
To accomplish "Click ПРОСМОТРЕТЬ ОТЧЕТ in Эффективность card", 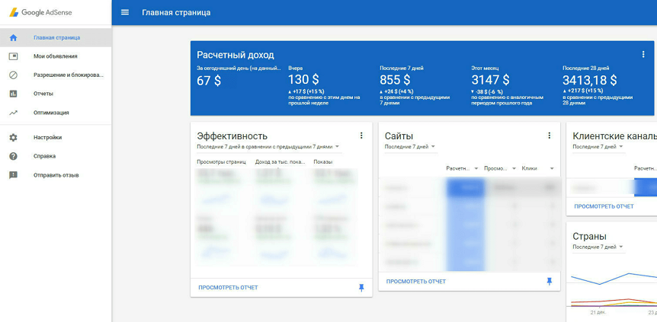I will pos(228,288).
